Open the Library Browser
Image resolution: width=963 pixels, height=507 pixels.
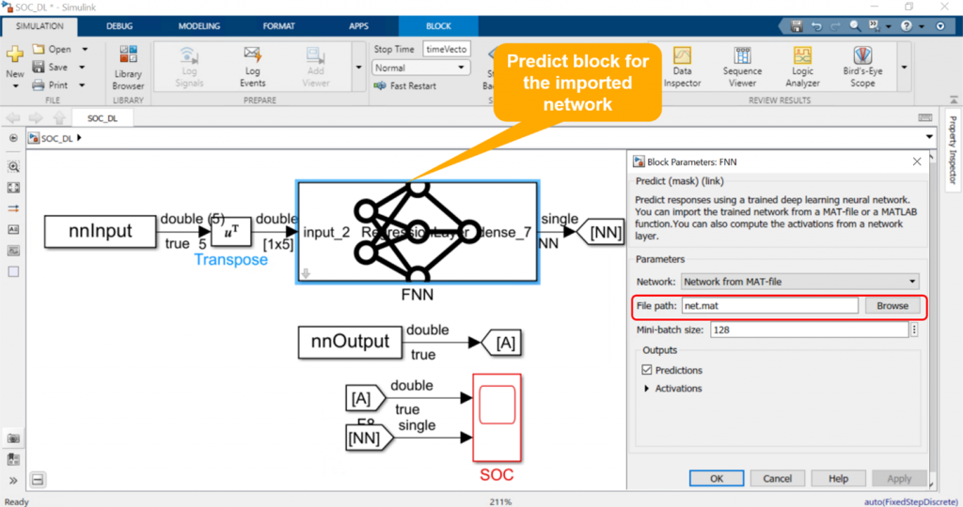coord(128,68)
